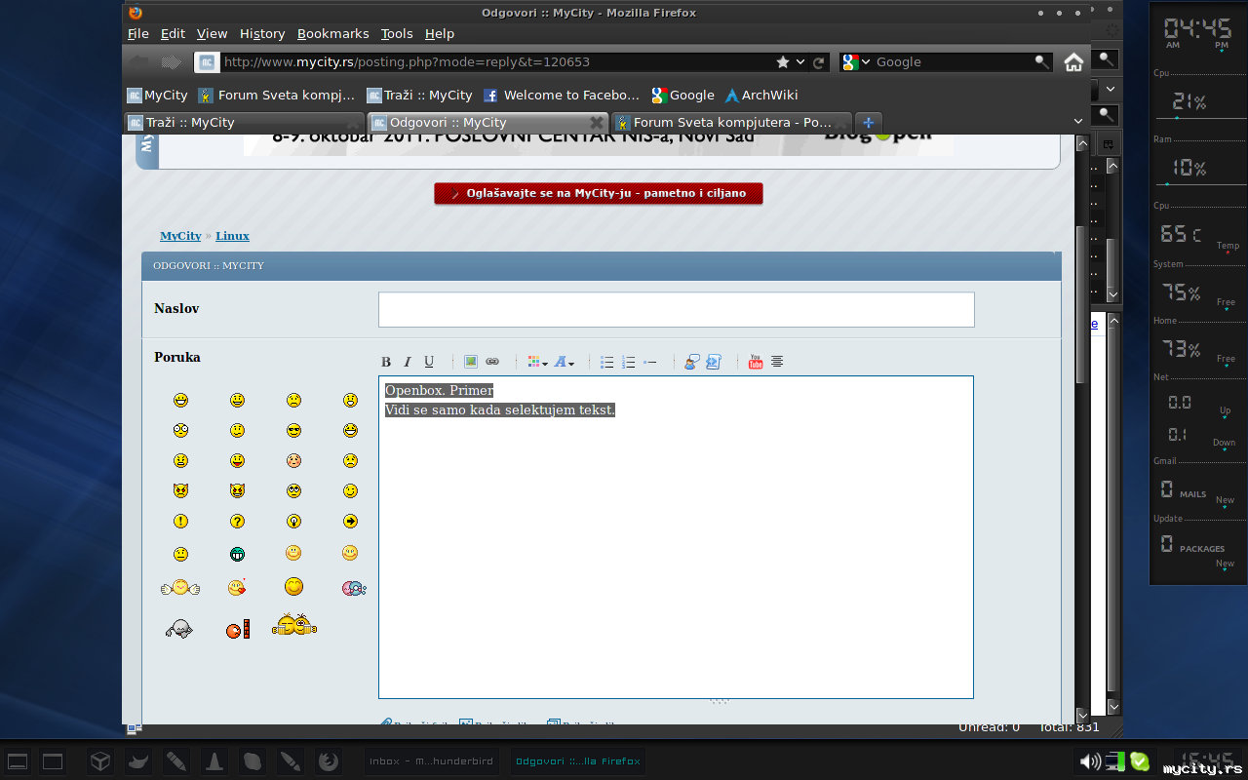Screen dimensions: 1248x780
Task: Click the page's vertical scrollbar thumb
Action: click(1081, 304)
